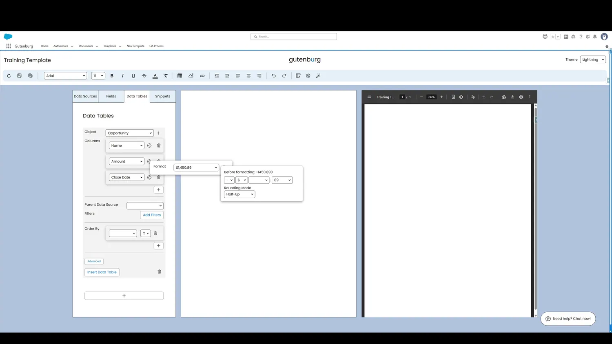Screen dimensions: 612x344
Task: Open the QA Process nav item
Action: [156, 46]
